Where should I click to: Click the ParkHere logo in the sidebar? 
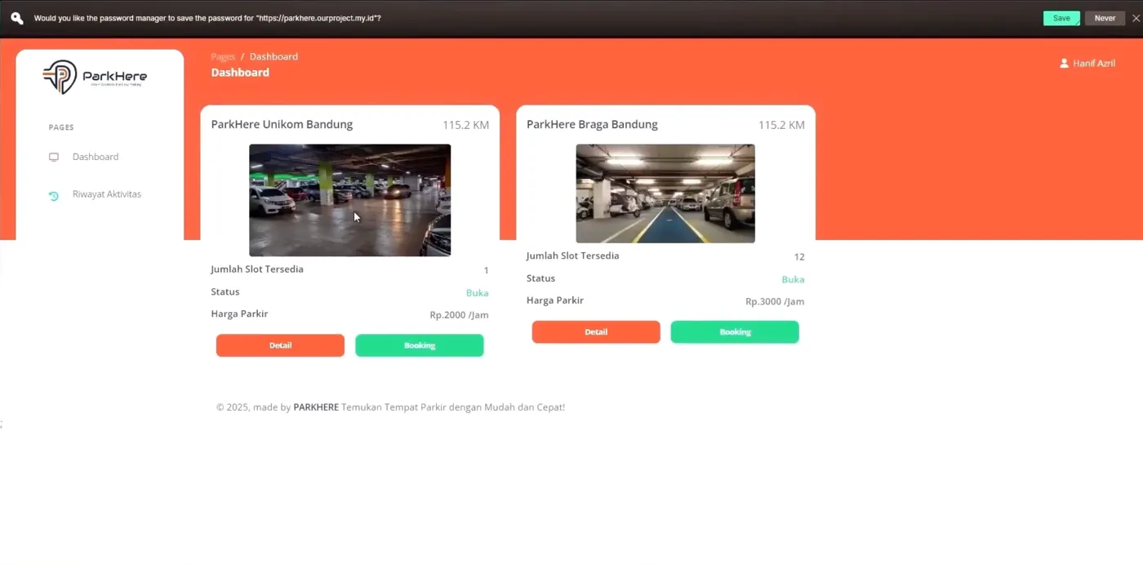coord(95,77)
